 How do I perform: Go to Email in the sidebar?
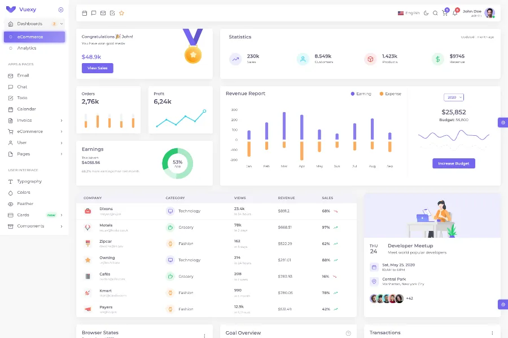tap(23, 75)
